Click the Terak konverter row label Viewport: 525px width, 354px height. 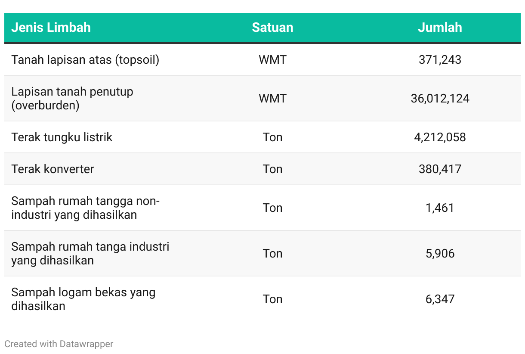[x=52, y=169]
